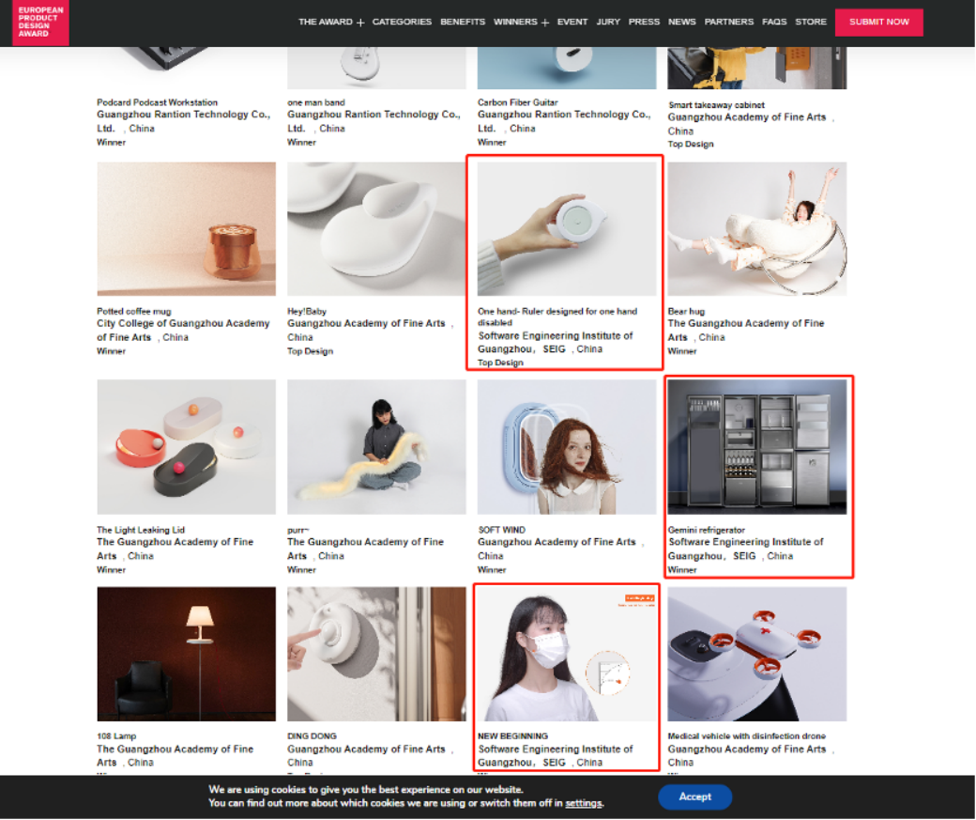The height and width of the screenshot is (820, 976).
Task: Open the cookie settings link
Action: (x=583, y=803)
